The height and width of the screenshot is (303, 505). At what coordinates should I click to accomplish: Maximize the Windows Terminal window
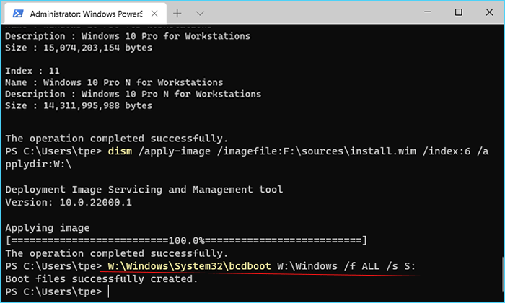[x=459, y=12]
